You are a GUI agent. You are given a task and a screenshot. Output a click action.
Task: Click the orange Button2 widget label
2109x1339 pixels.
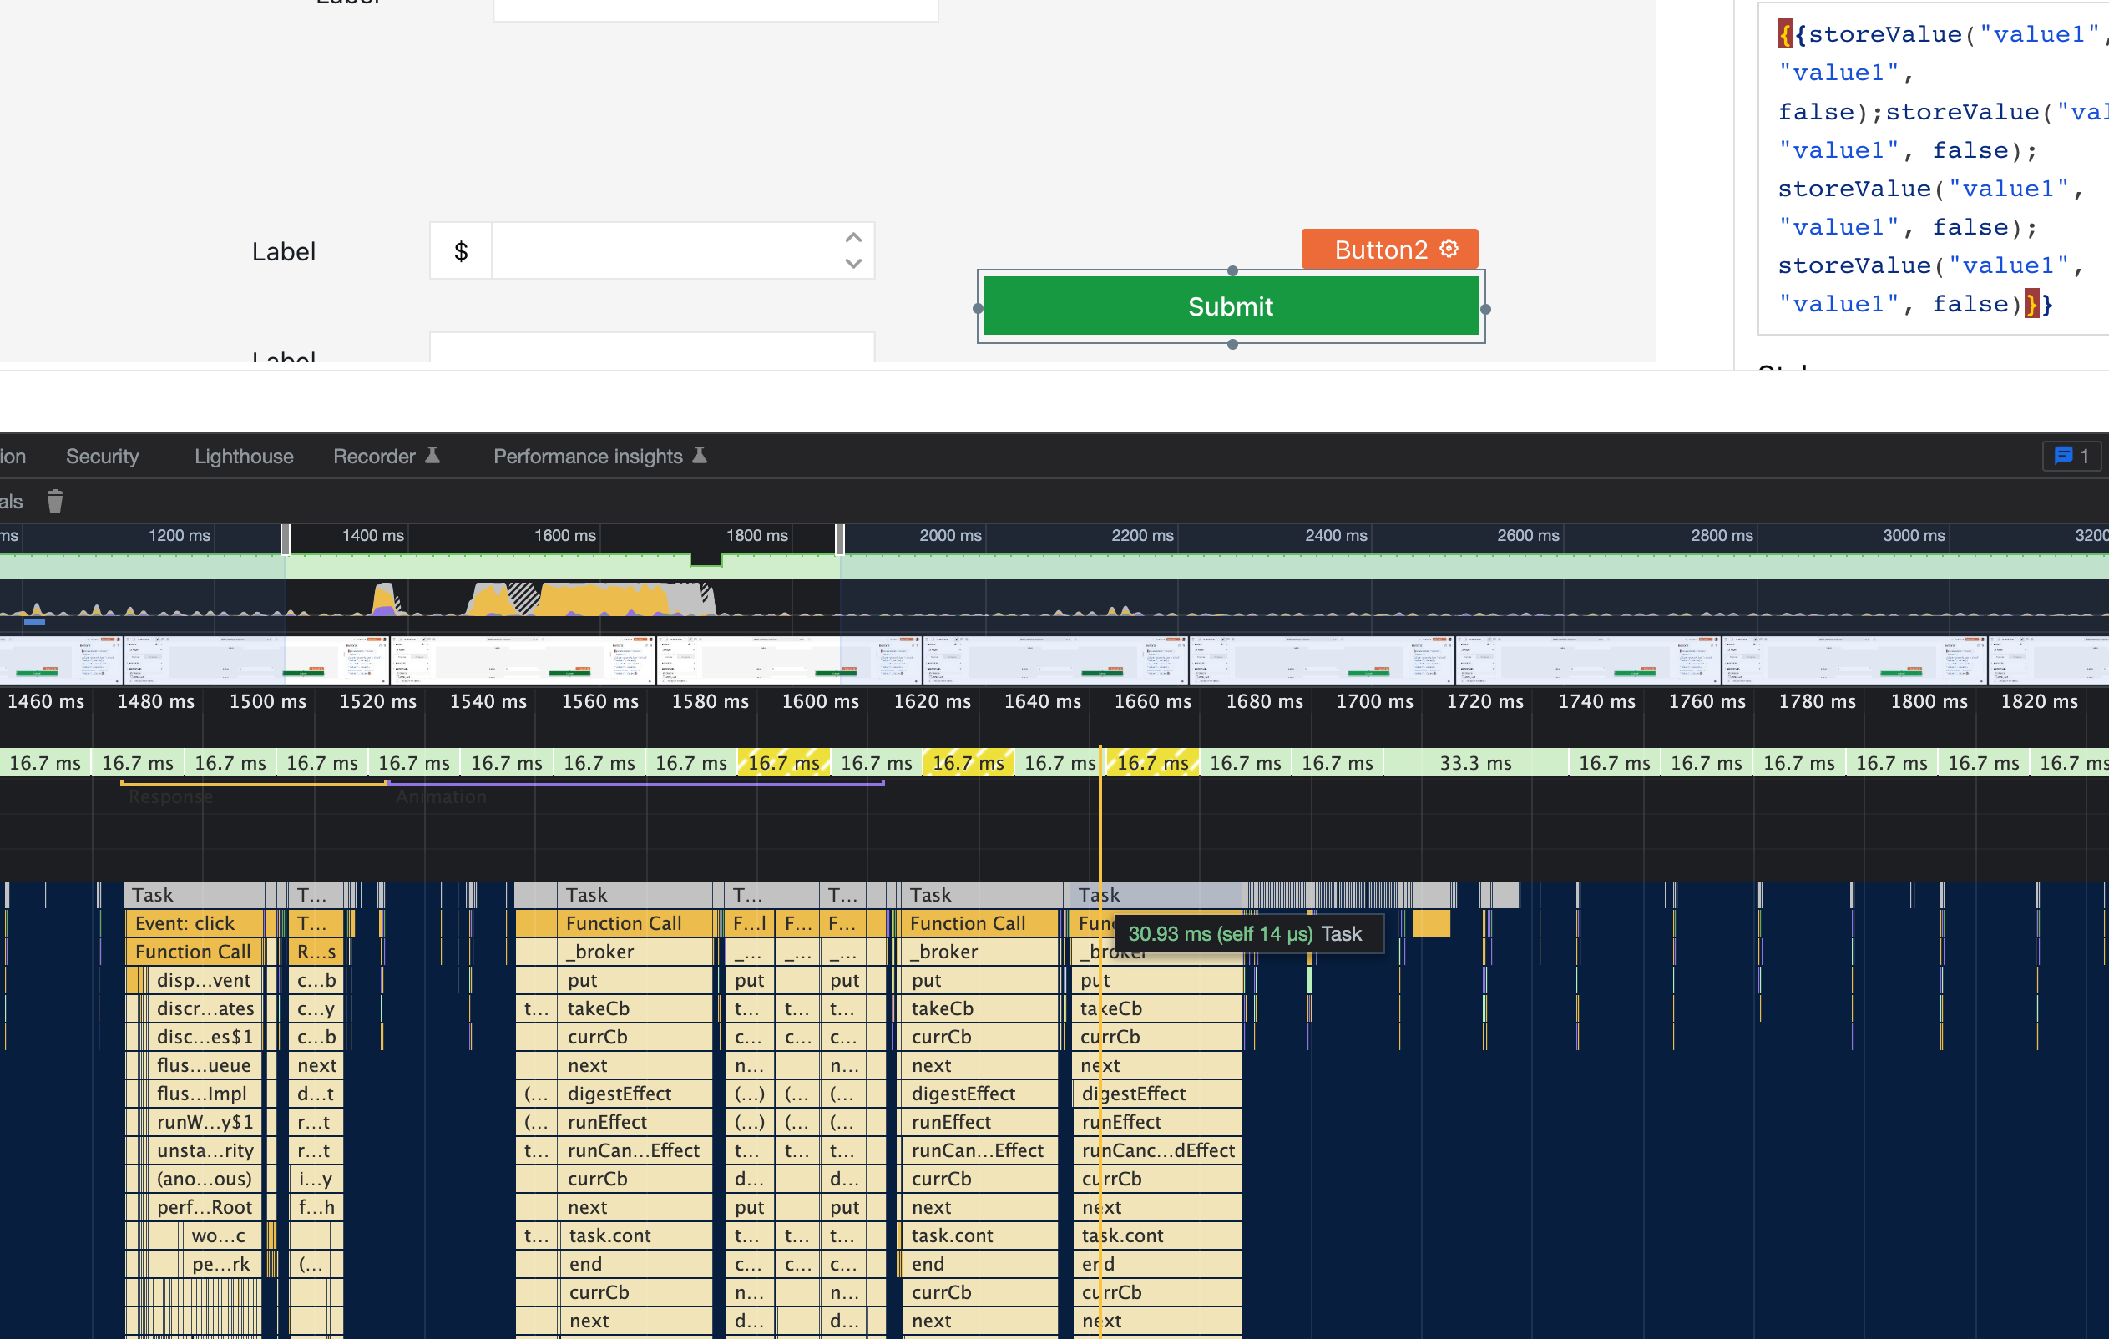pos(1380,250)
